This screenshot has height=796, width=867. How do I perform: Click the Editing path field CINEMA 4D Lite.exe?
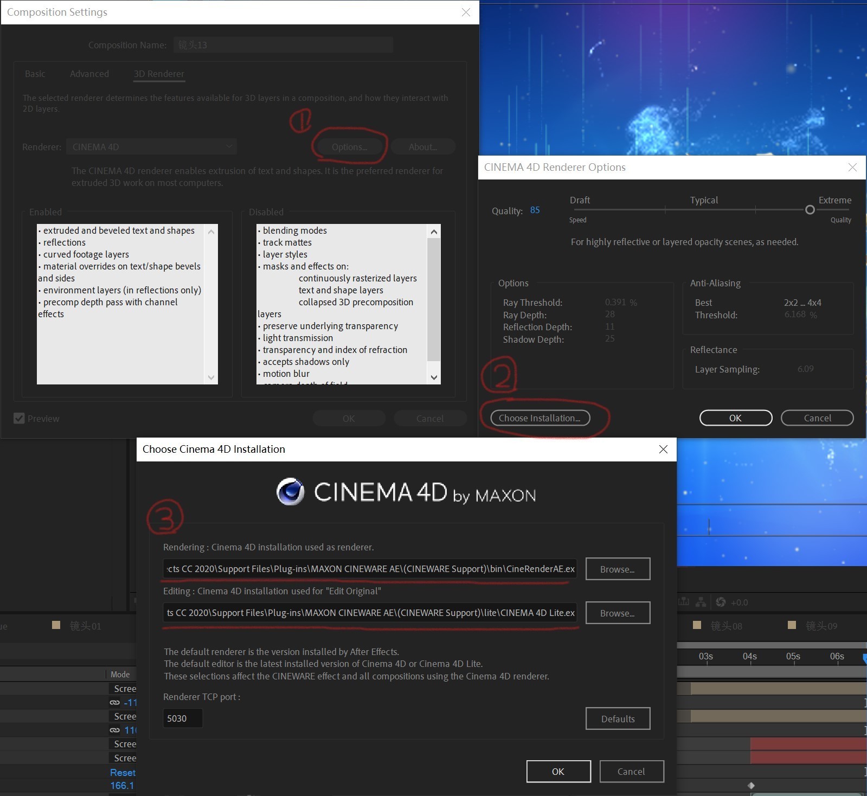[x=370, y=613]
